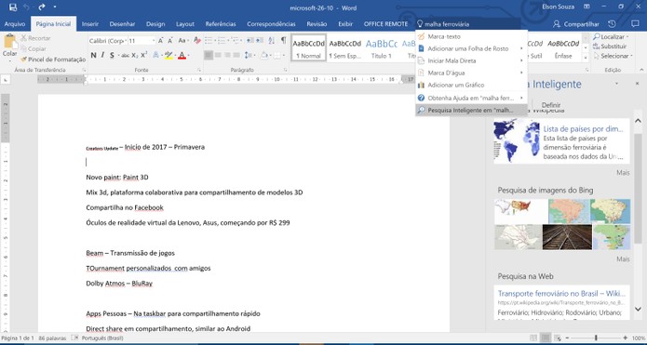This screenshot has width=647, height=345.
Task: Toggle bold with the N button
Action: [93, 55]
